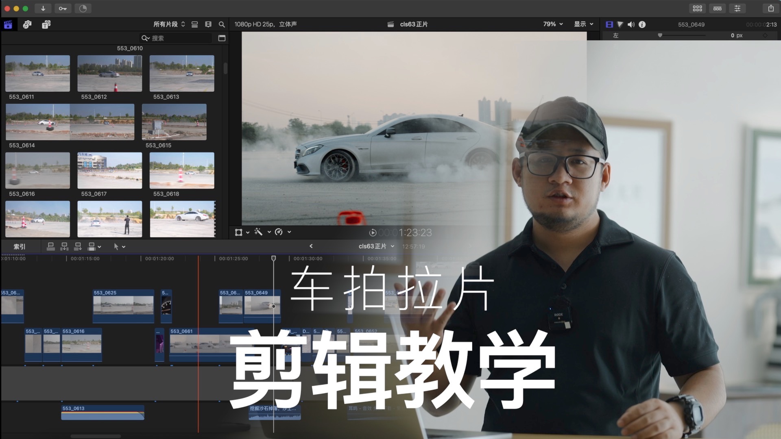The width and height of the screenshot is (781, 439).
Task: Open the 所有片段 clip filter dropdown
Action: coord(169,24)
